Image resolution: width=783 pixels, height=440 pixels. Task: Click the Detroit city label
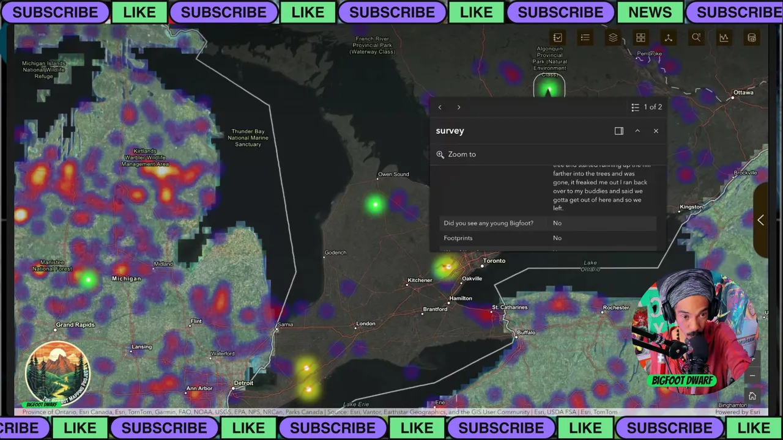click(243, 383)
